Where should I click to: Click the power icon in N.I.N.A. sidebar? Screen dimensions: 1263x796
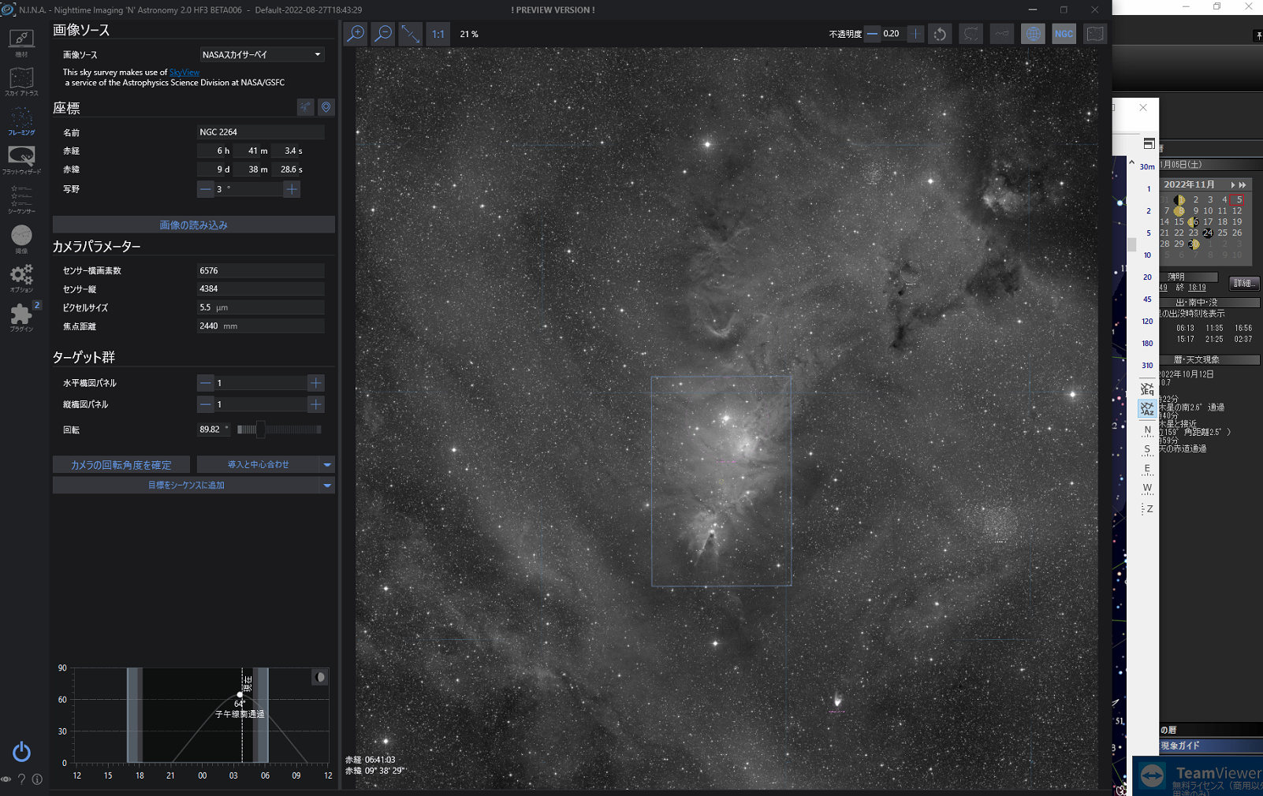coord(21,752)
